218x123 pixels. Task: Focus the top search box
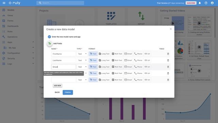pyautogui.click(x=60, y=3)
